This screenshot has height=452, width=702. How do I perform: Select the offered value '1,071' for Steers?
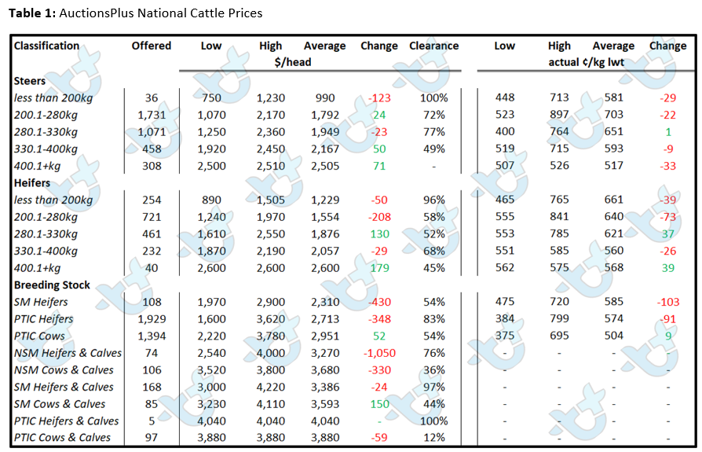pyautogui.click(x=152, y=132)
